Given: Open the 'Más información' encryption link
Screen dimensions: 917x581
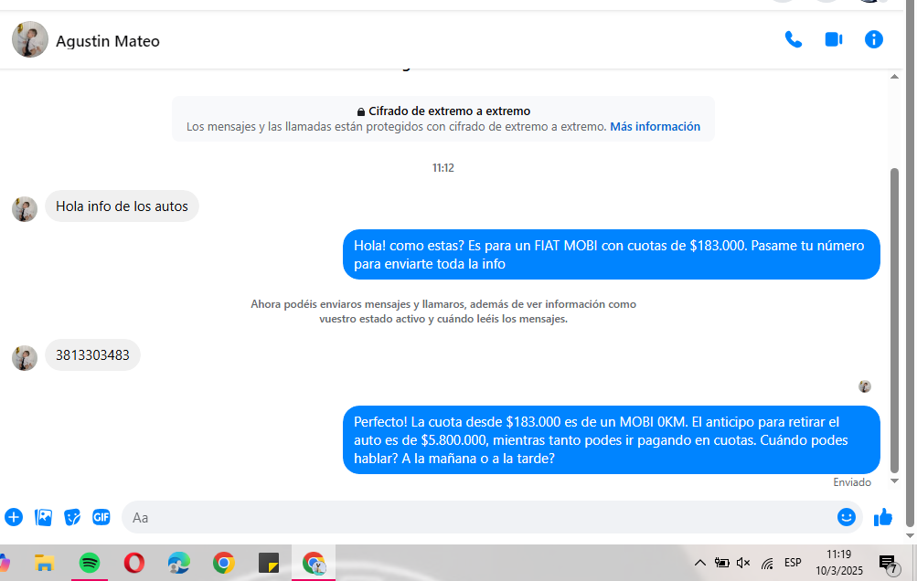Looking at the screenshot, I should coord(655,127).
